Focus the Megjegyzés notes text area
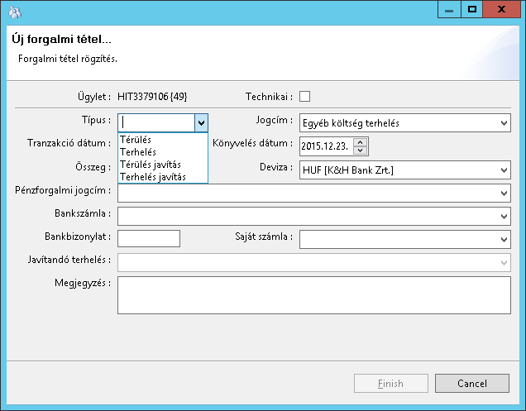 pyautogui.click(x=314, y=295)
